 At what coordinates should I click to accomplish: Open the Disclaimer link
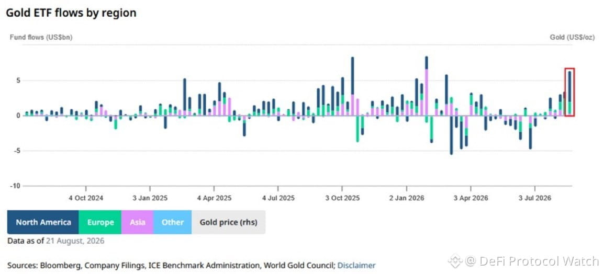pos(356,265)
